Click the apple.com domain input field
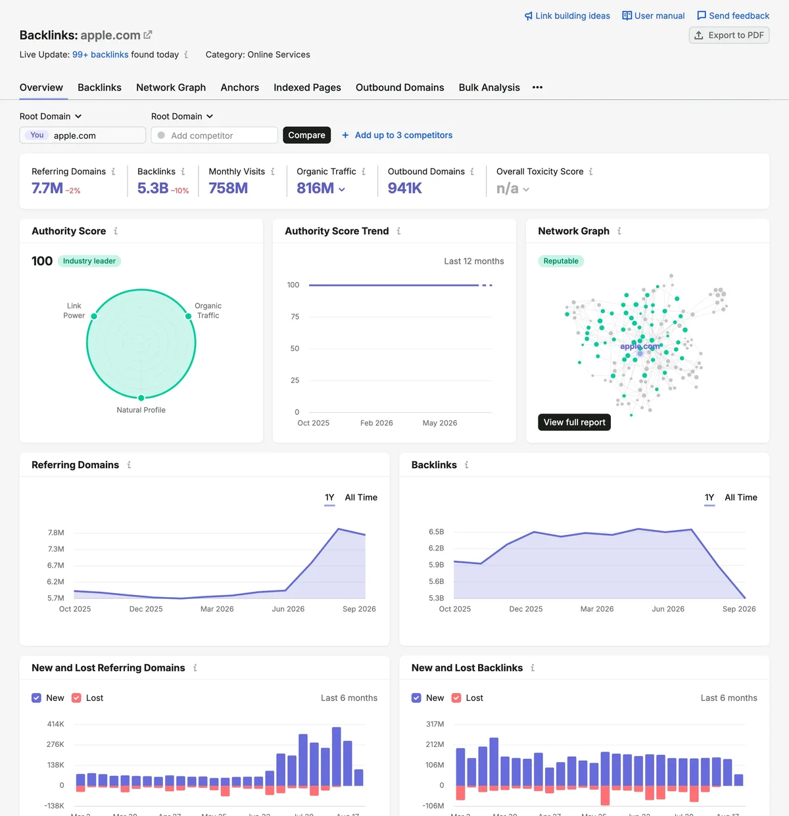The width and height of the screenshot is (789, 816). click(83, 135)
